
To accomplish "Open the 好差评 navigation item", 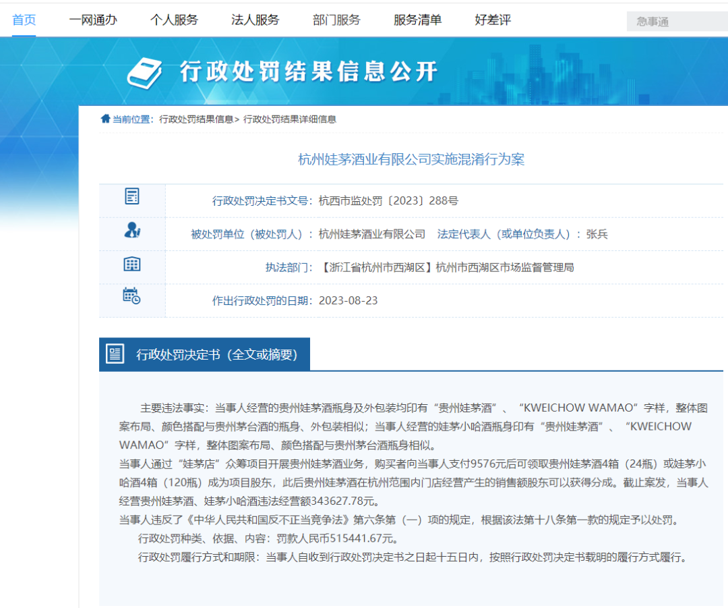I will pos(493,20).
